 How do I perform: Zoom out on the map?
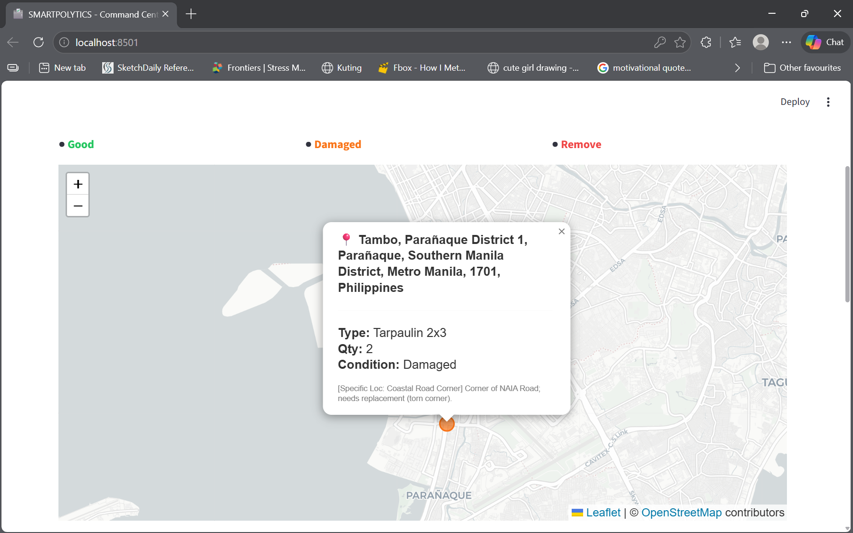click(78, 206)
